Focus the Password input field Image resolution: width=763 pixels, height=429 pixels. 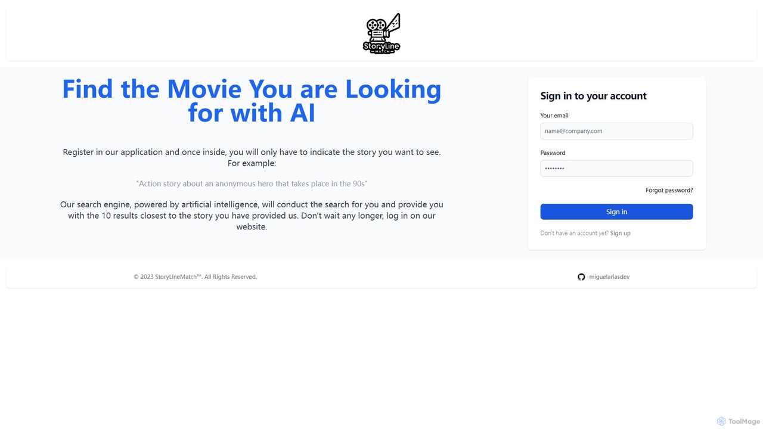pyautogui.click(x=616, y=169)
